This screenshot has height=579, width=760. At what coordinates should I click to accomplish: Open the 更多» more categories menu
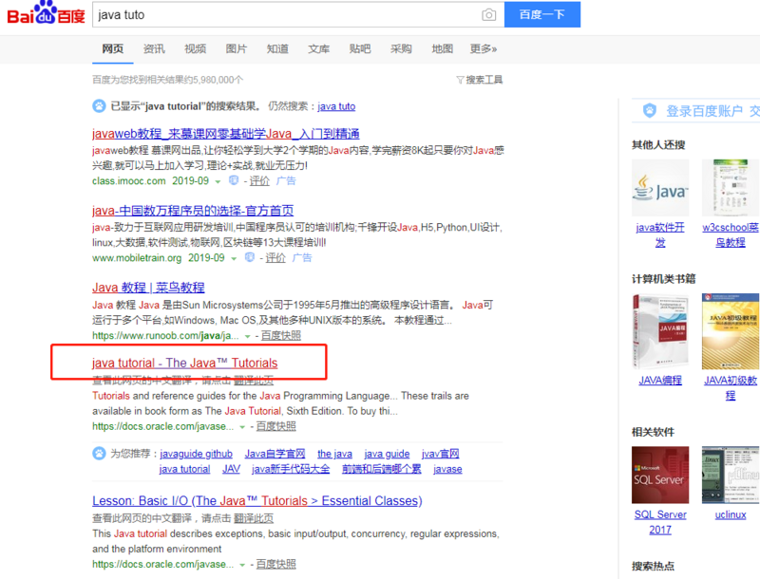tap(483, 49)
